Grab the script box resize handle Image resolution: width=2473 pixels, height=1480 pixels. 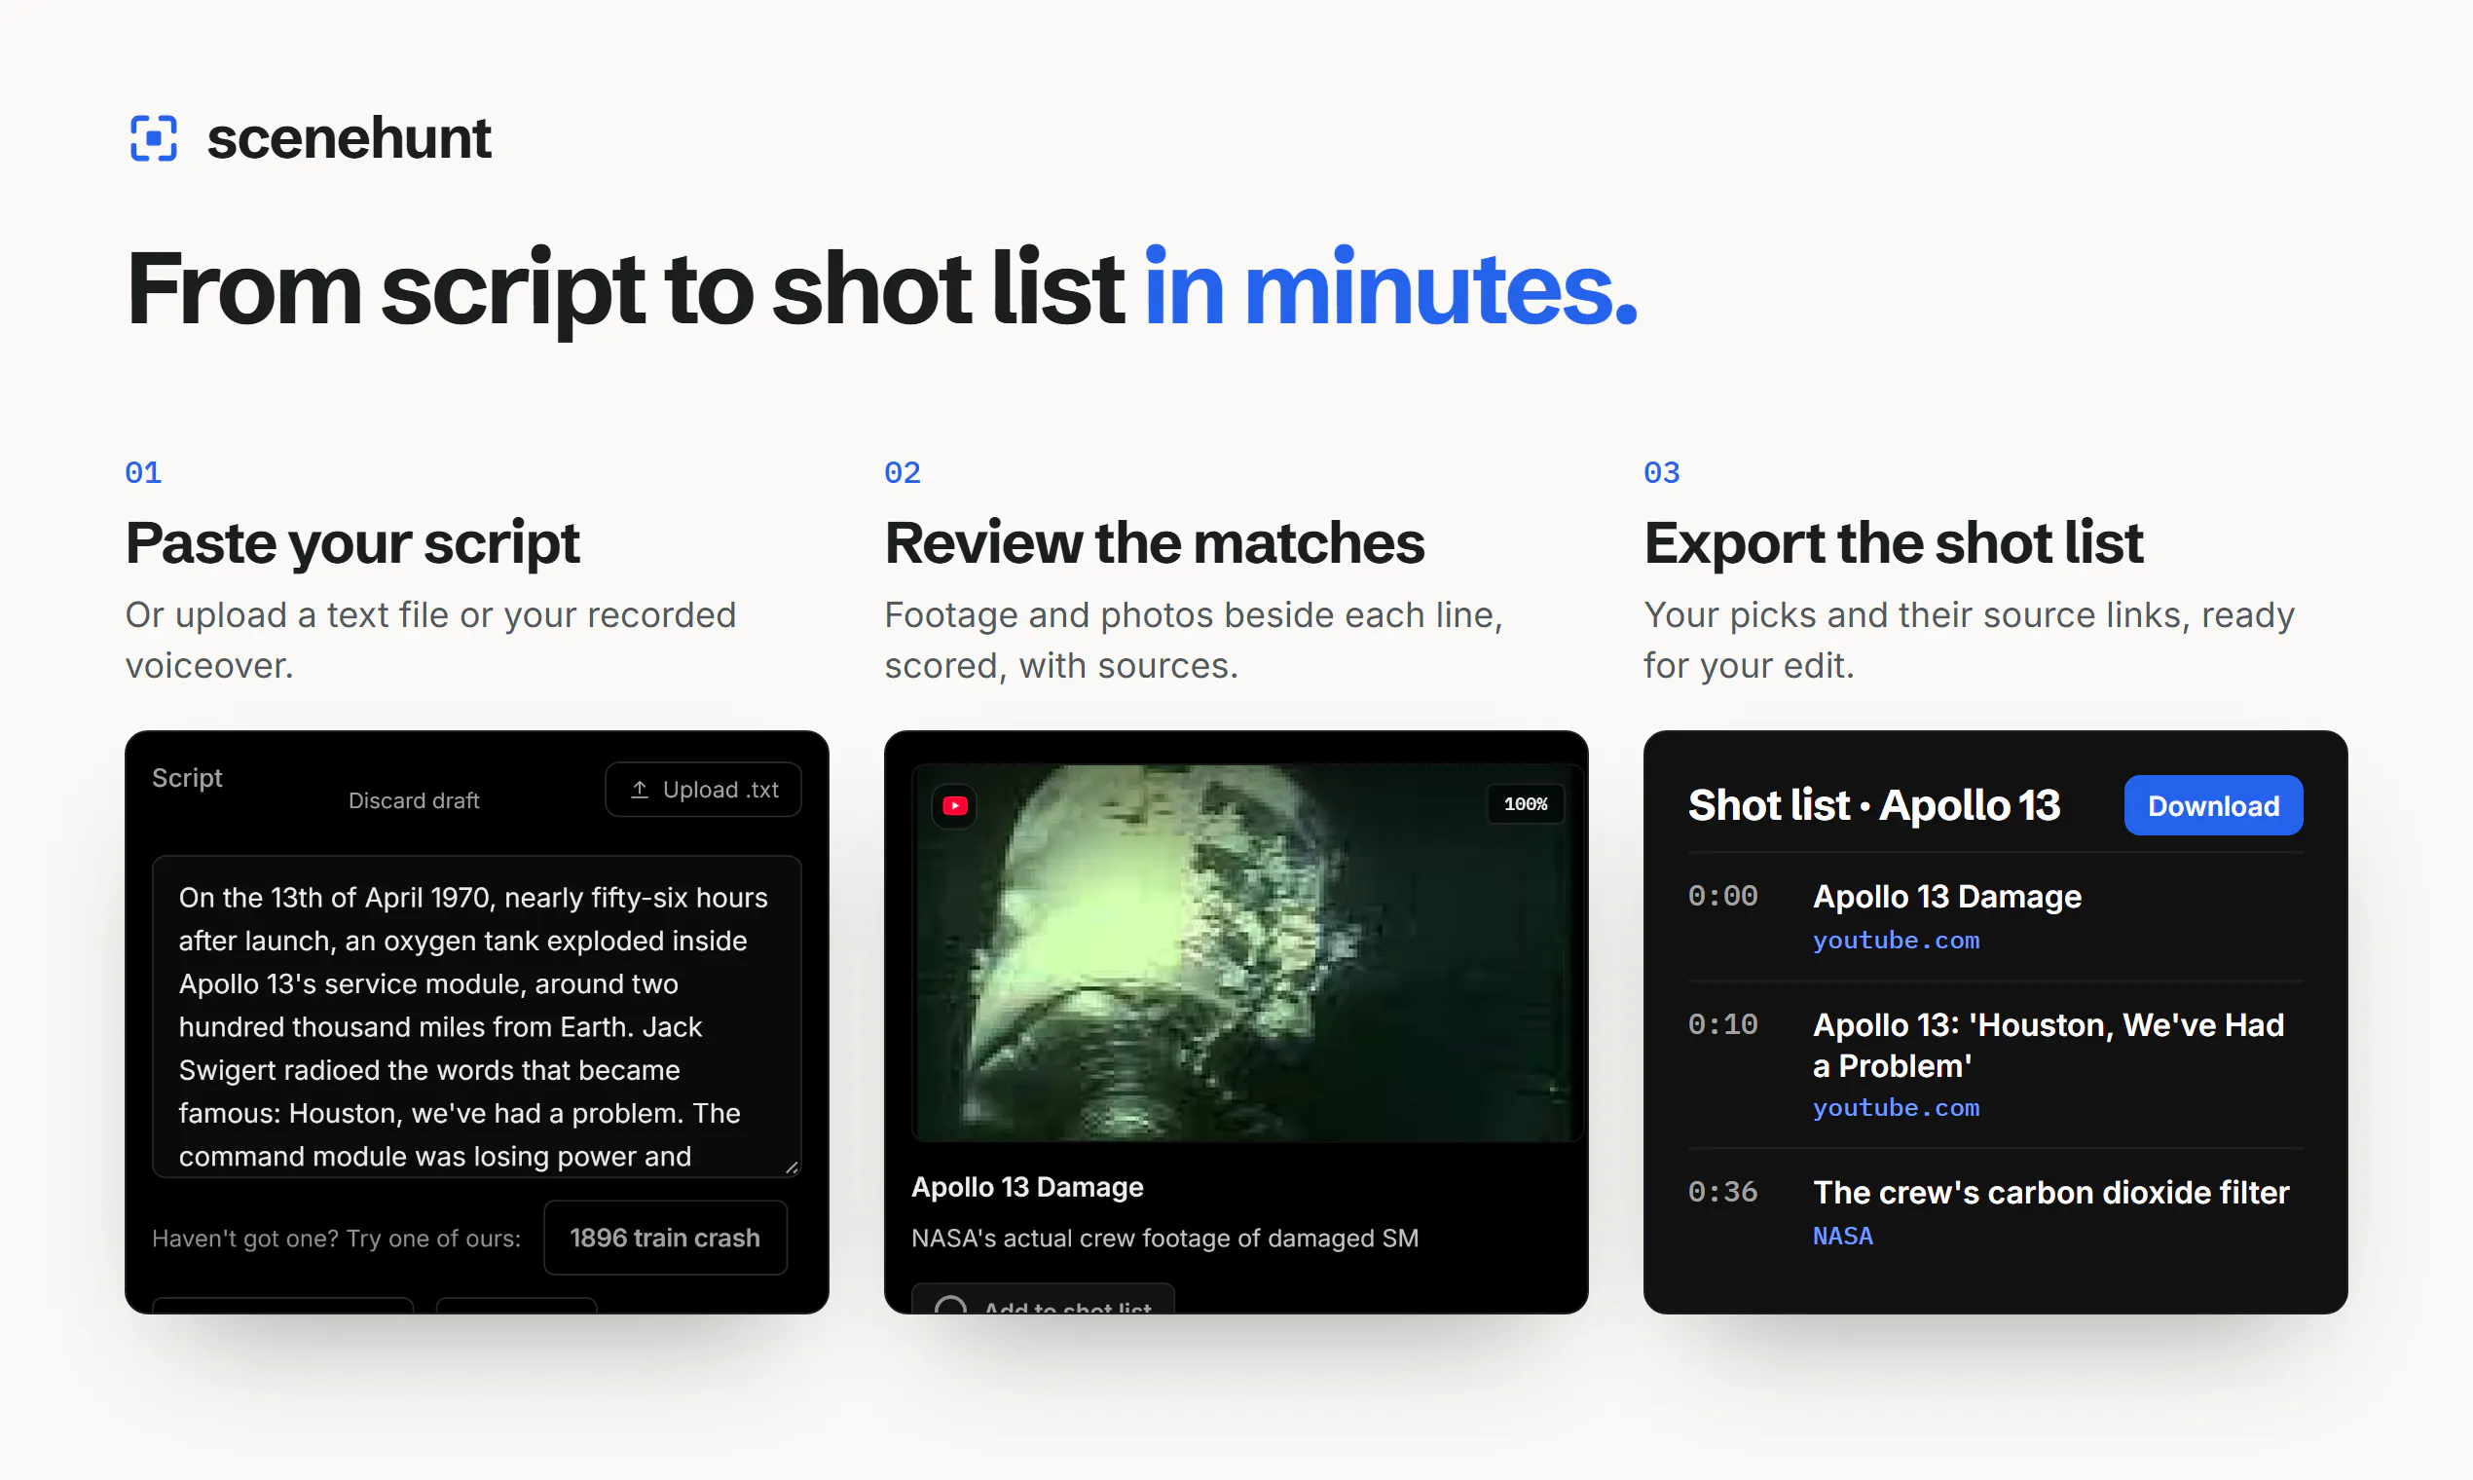(792, 1166)
